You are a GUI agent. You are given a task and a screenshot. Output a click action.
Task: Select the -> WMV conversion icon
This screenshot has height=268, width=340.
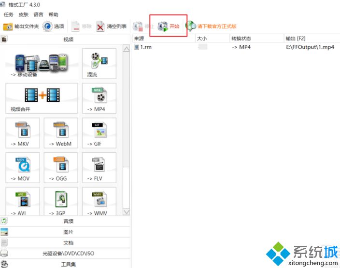click(x=99, y=201)
